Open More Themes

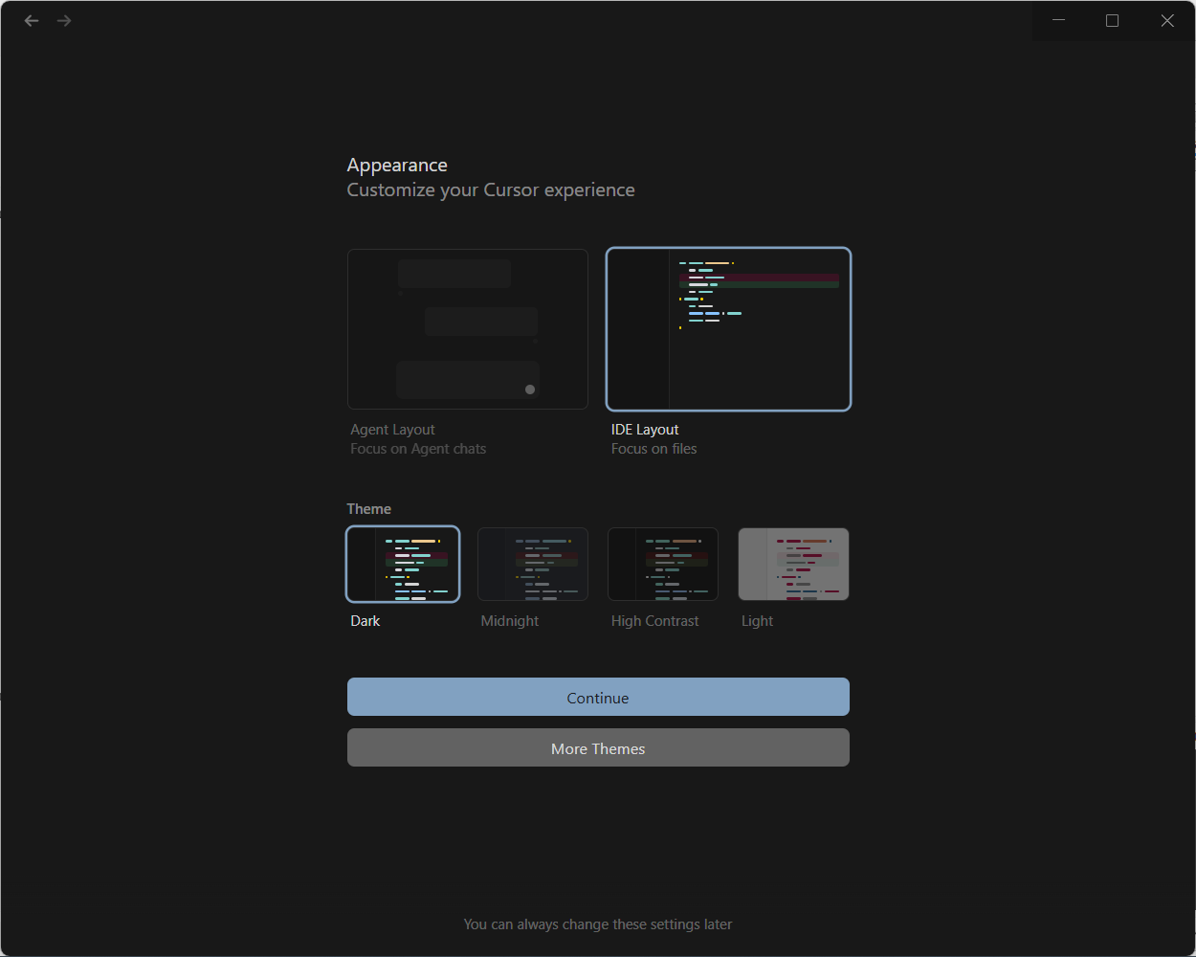pos(598,748)
